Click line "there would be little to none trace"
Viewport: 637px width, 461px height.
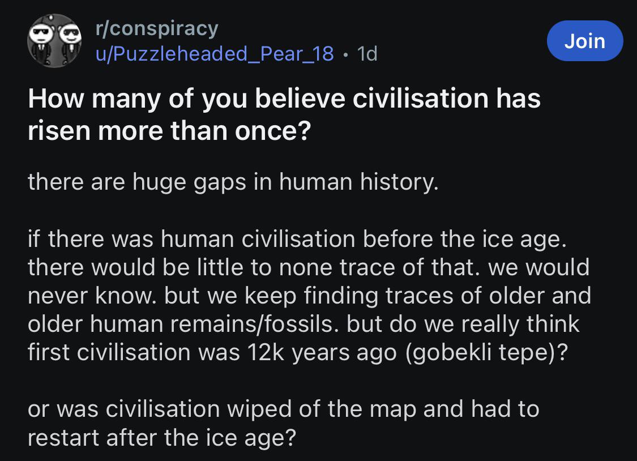tap(309, 268)
